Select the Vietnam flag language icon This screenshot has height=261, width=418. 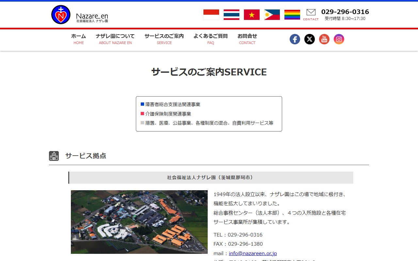tap(252, 15)
